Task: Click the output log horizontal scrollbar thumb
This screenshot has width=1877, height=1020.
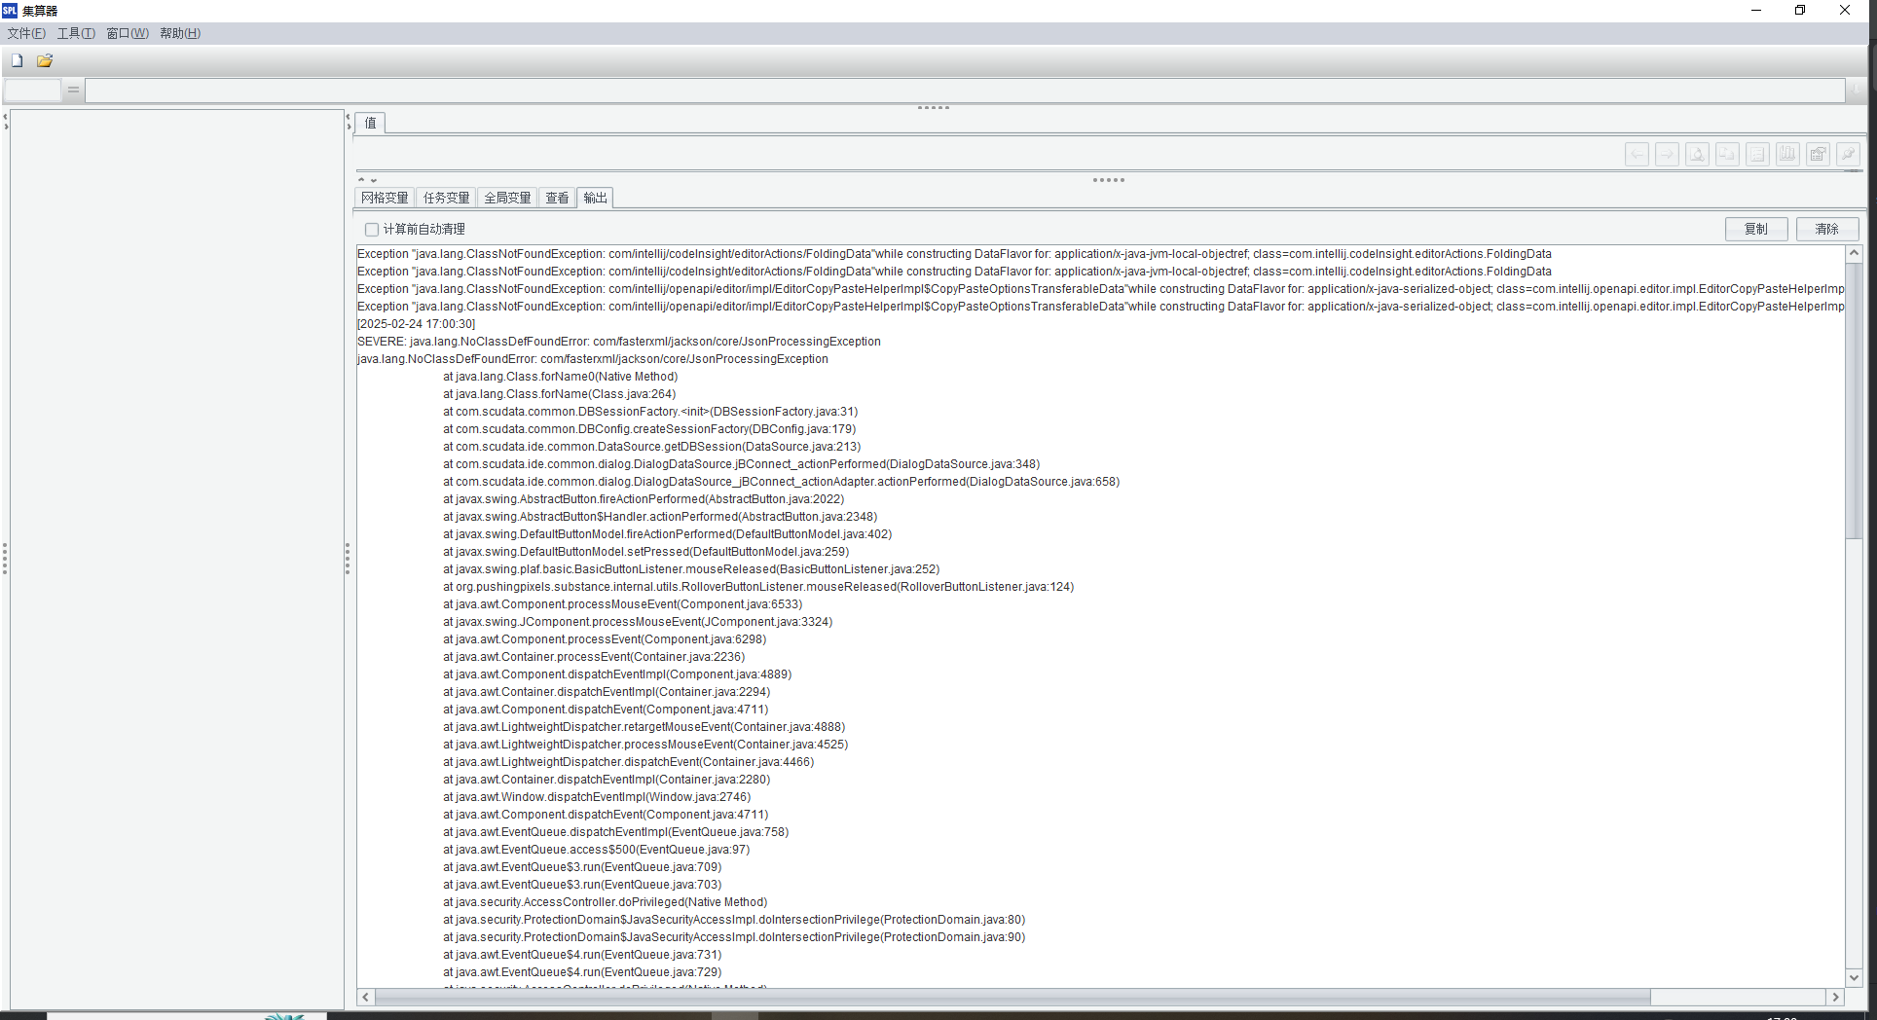Action: pyautogui.click(x=1012, y=997)
